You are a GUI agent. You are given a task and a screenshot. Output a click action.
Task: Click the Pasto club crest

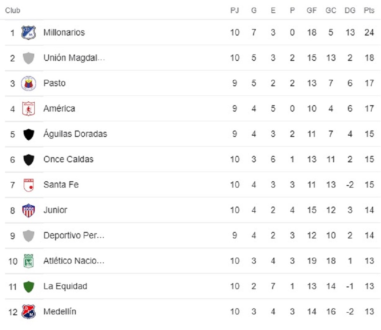pyautogui.click(x=28, y=83)
